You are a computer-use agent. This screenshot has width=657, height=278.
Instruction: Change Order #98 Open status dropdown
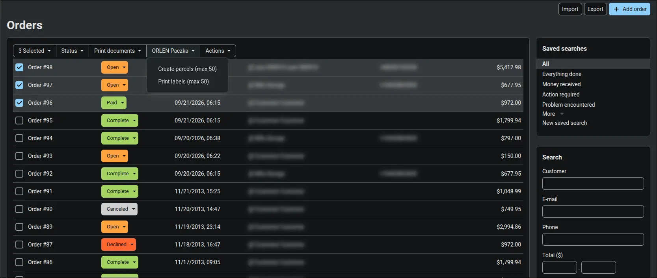pos(115,67)
